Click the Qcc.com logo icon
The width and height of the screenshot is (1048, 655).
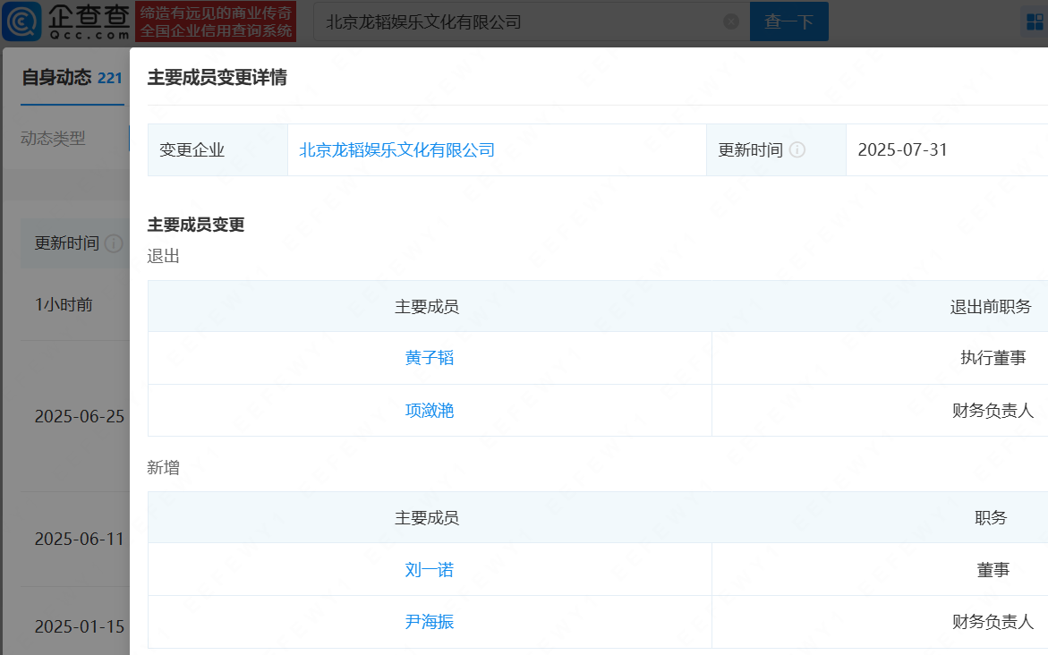pos(22,21)
